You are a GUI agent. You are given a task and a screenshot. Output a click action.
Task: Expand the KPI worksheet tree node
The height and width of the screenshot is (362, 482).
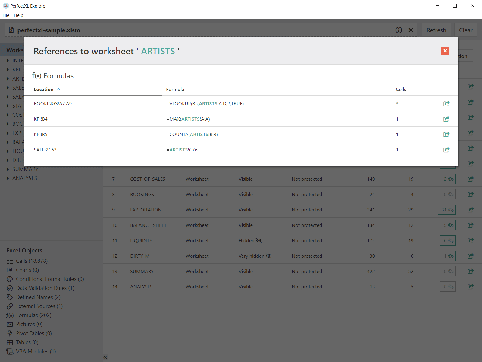click(x=8, y=70)
